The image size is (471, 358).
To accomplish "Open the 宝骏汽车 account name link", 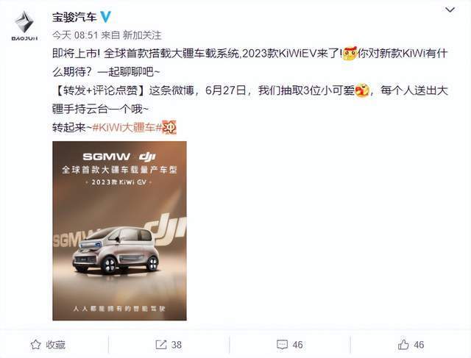I will pos(74,17).
